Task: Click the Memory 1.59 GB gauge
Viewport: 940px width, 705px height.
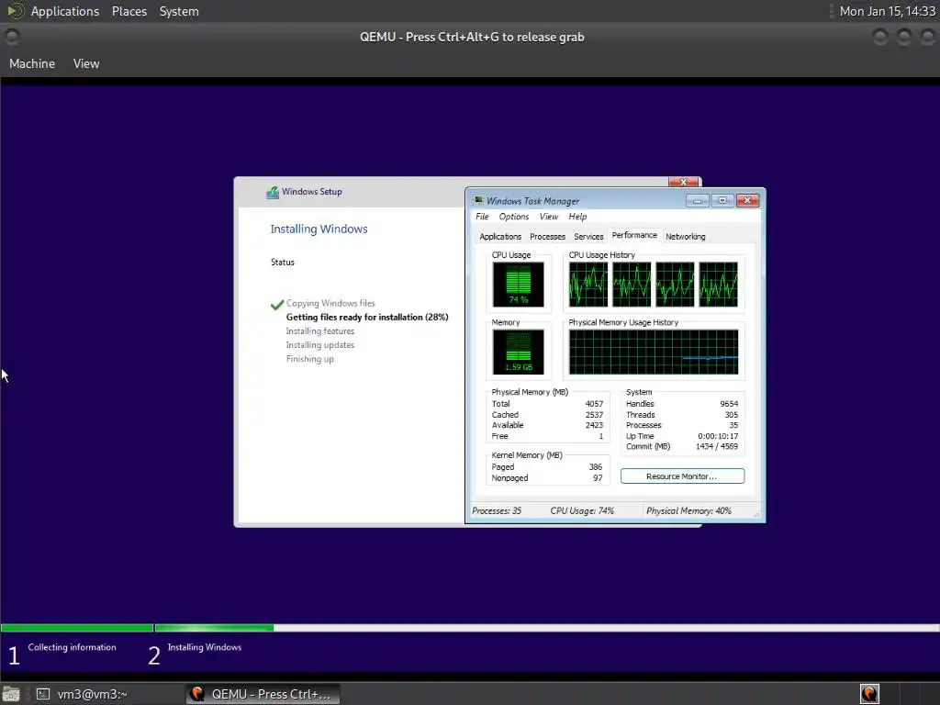Action: click(x=519, y=352)
